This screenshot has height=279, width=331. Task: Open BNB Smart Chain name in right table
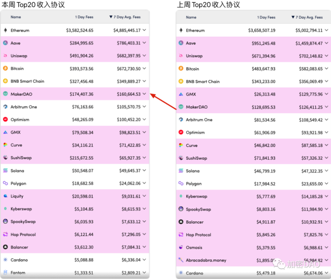click(203, 81)
